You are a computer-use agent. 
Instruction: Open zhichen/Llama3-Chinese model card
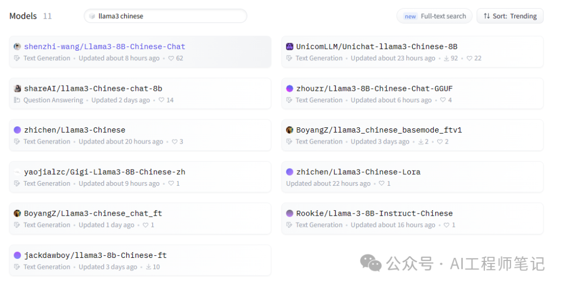[x=75, y=130]
